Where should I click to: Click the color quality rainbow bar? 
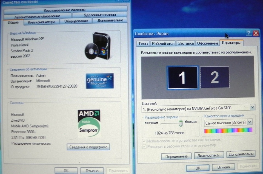click(228, 130)
